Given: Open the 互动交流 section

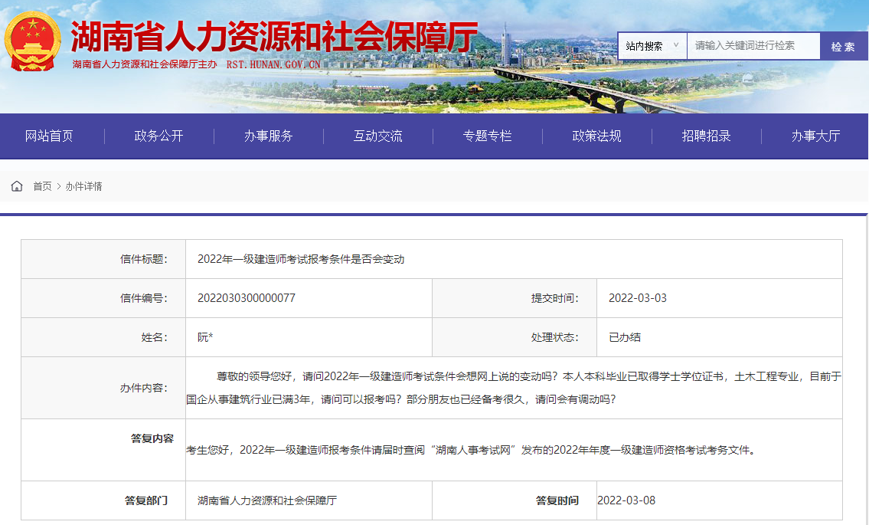Looking at the screenshot, I should (377, 136).
